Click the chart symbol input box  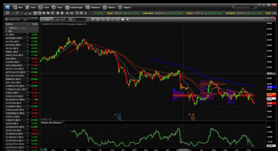60,19
